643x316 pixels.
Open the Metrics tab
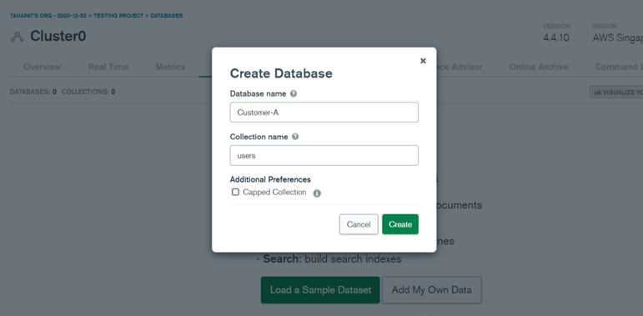click(171, 67)
